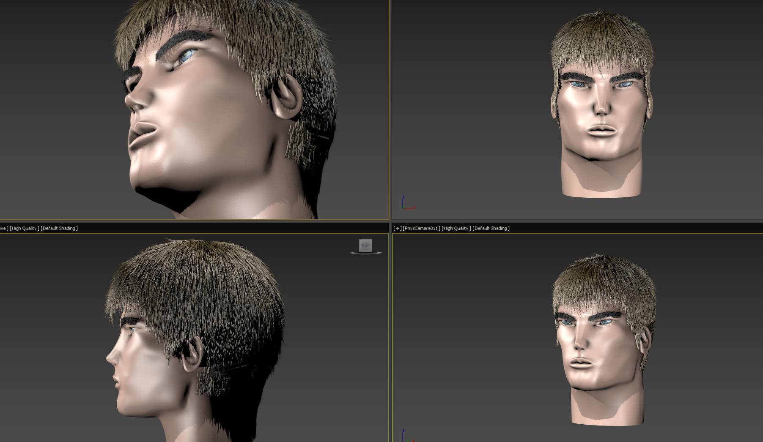Open the [+] general viewport menu
This screenshot has height=442, width=763.
(397, 228)
